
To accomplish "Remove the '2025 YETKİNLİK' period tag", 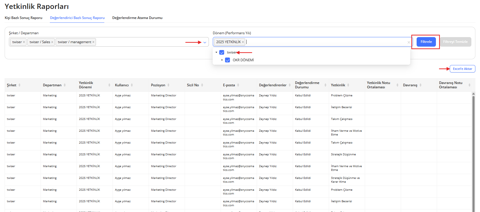I will click(x=243, y=42).
